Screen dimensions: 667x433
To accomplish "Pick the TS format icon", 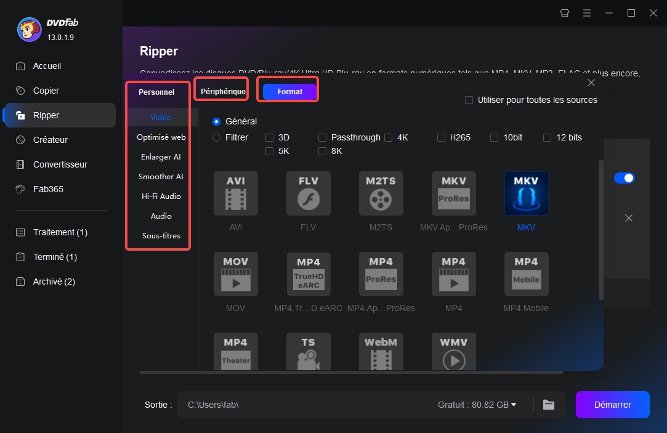I will [x=309, y=351].
